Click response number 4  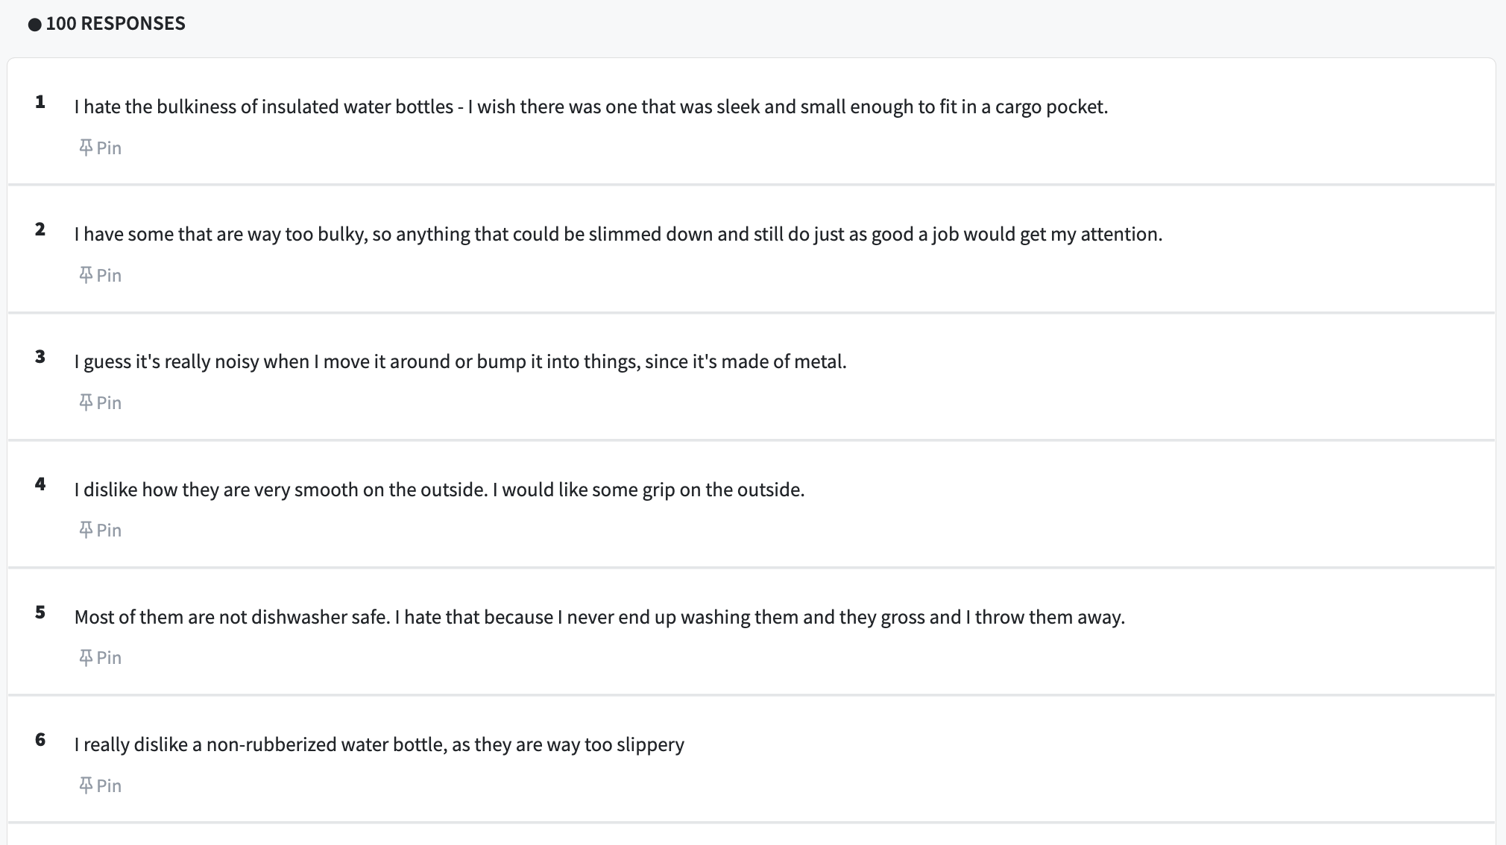point(40,484)
